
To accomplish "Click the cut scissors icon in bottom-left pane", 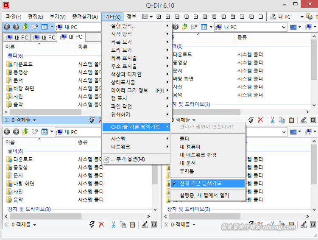I will 114,225.
